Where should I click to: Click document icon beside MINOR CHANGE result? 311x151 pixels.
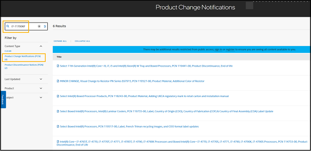coord(58,81)
